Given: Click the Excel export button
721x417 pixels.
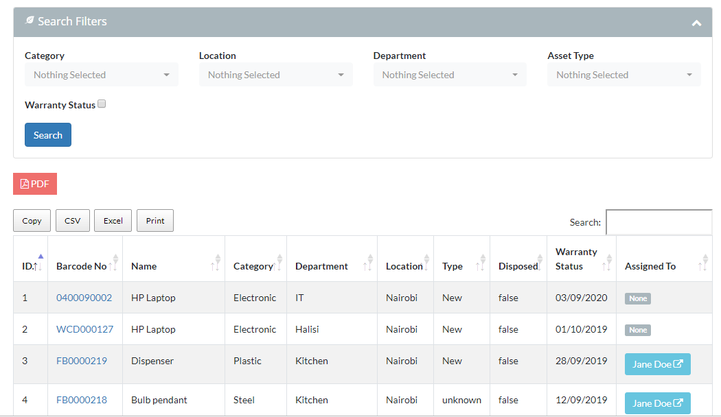Looking at the screenshot, I should click(113, 221).
